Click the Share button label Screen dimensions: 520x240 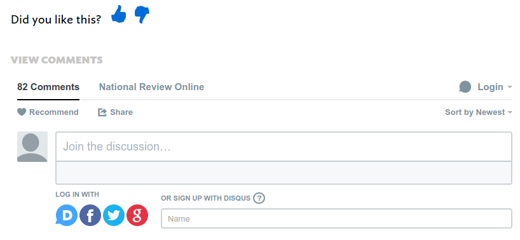(121, 112)
